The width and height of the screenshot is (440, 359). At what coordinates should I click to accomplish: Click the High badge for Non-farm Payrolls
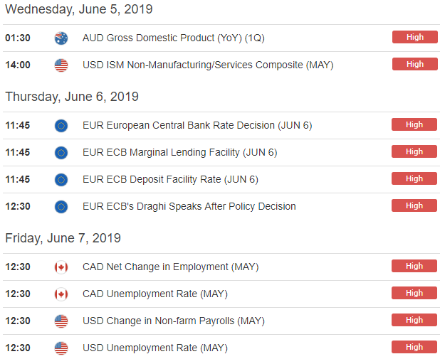coord(414,320)
